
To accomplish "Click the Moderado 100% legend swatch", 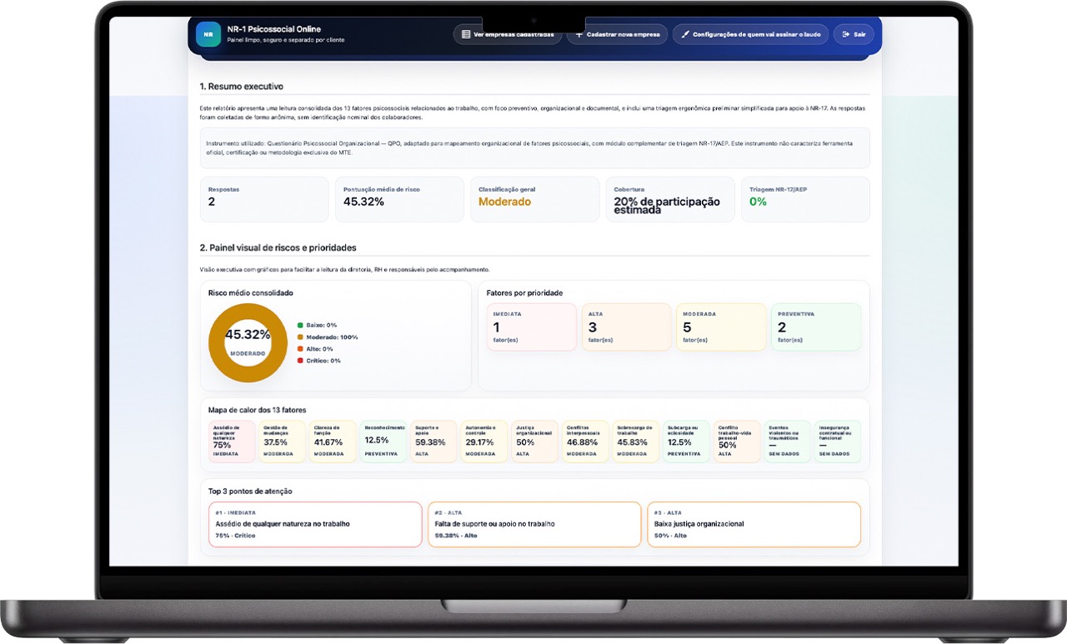I will click(300, 337).
